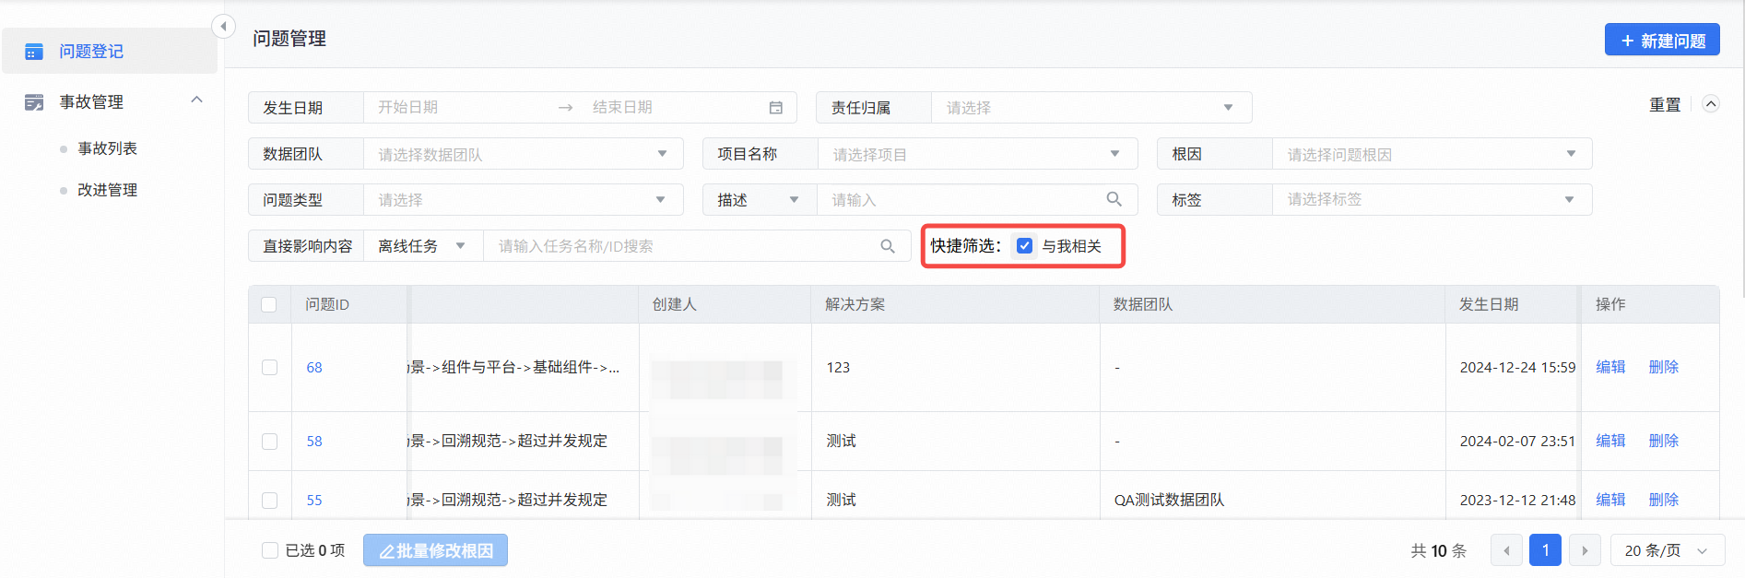Open 改进管理 submenu item

pyautogui.click(x=107, y=190)
